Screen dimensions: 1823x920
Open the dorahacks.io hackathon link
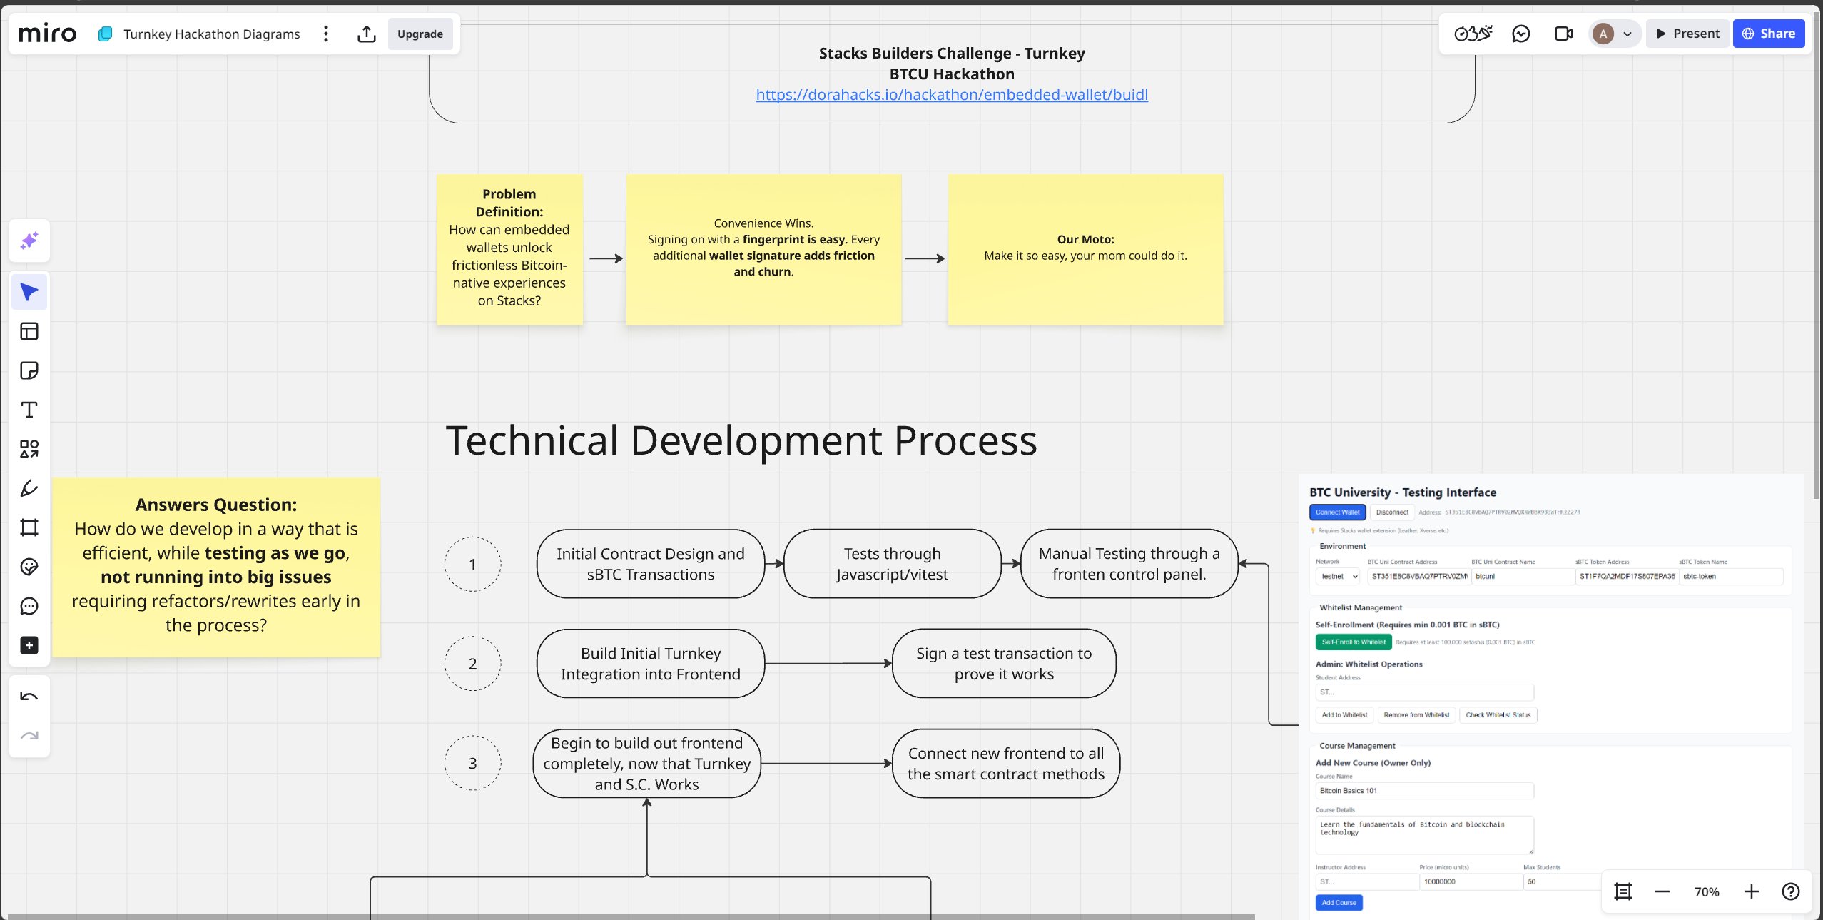point(952,94)
